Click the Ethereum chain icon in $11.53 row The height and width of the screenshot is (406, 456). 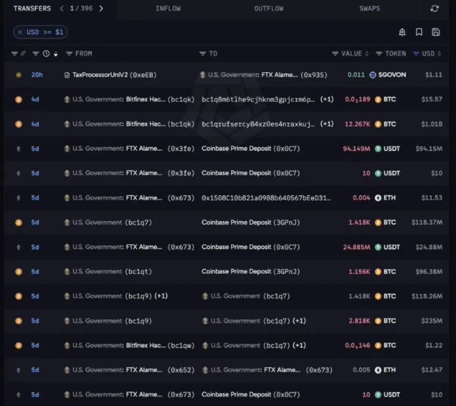pyautogui.click(x=19, y=198)
